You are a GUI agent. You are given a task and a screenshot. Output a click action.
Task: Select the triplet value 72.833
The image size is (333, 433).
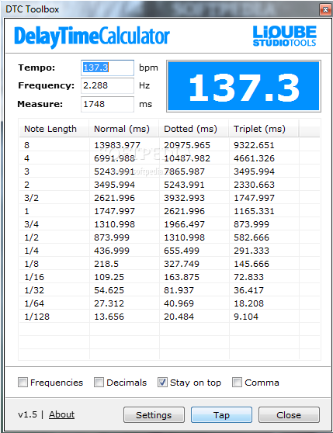[249, 277]
